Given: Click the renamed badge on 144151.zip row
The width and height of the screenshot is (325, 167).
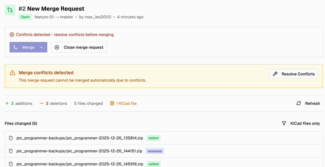Looking at the screenshot, I should tap(155, 151).
